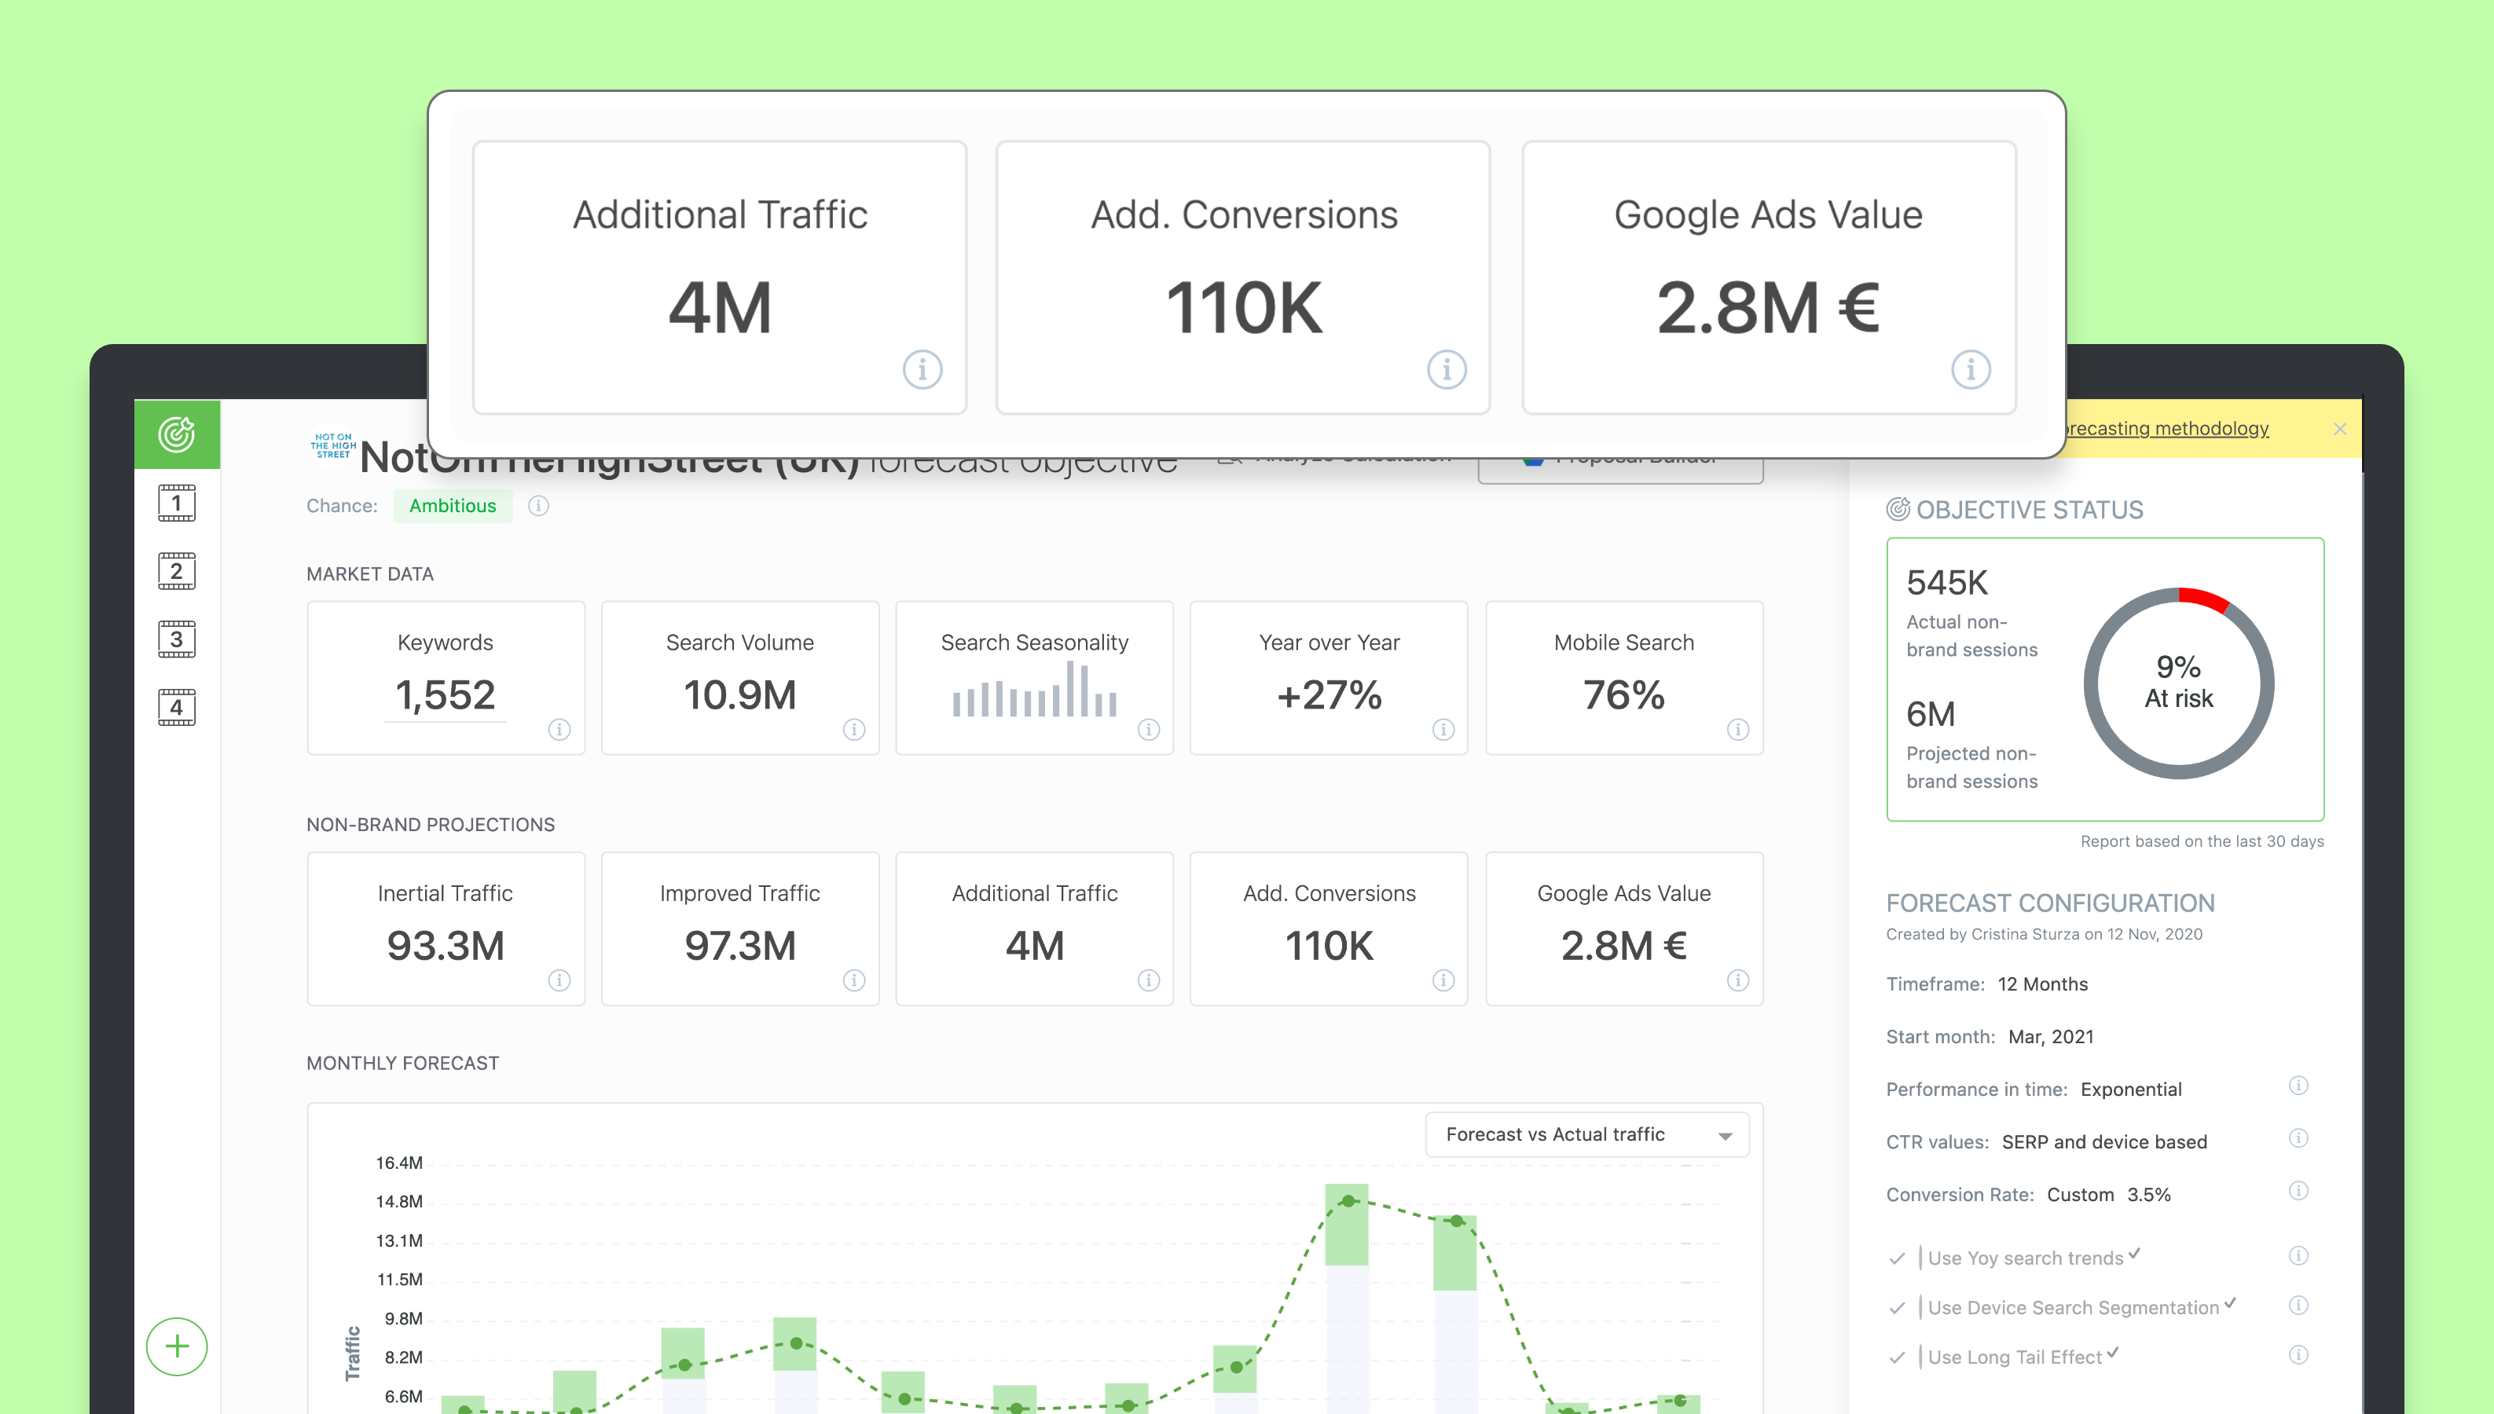Open sidebar calendar item number 4

[177, 707]
